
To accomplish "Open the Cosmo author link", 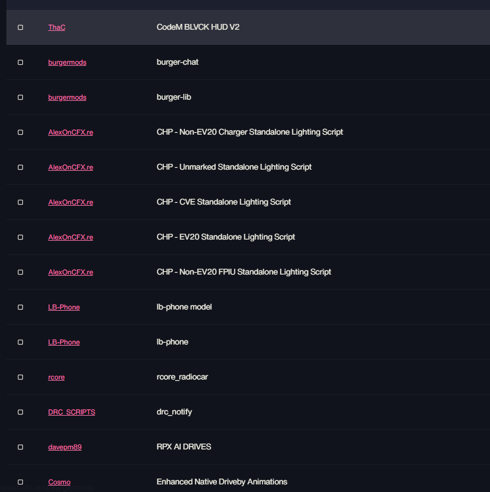I will pyautogui.click(x=60, y=482).
